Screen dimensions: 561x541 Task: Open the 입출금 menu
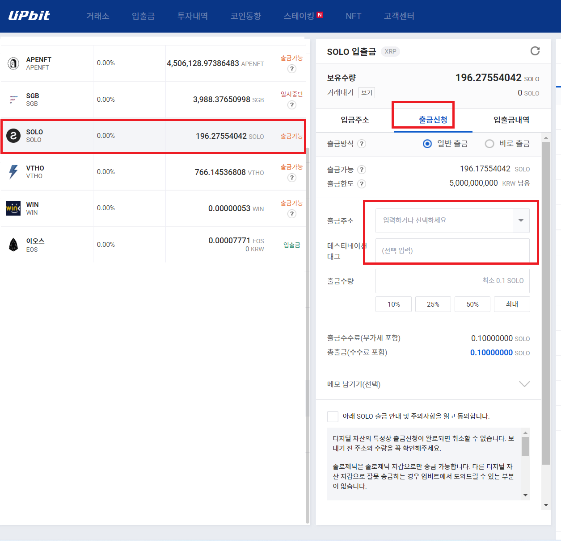[x=143, y=16]
